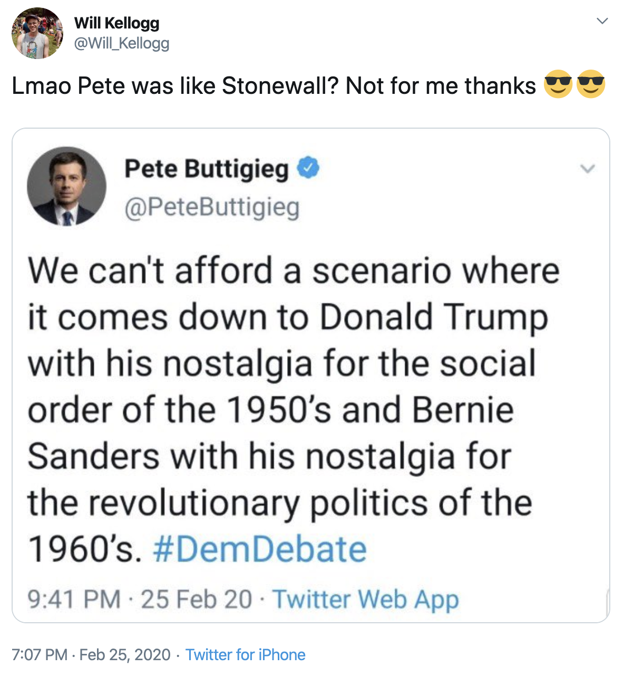624x676 pixels.
Task: Click Pete Buttigieg's profile photo
Action: pyautogui.click(x=66, y=186)
